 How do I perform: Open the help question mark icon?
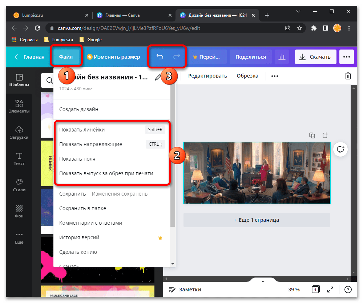tap(348, 290)
